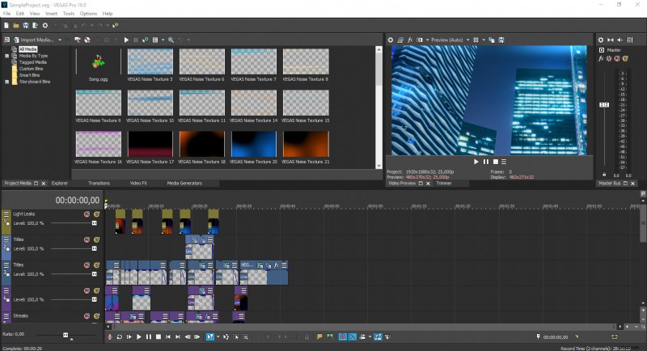647x351 pixels.
Task: Open the Insert menu
Action: tap(52, 14)
